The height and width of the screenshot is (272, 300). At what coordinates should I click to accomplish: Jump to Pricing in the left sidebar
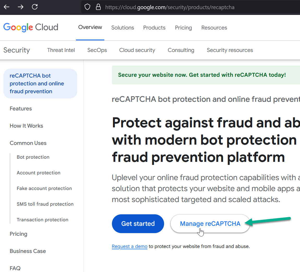click(x=19, y=234)
